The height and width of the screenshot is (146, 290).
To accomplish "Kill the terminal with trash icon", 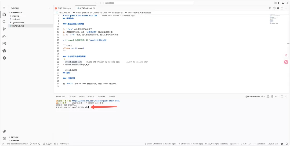I will click(272, 96).
